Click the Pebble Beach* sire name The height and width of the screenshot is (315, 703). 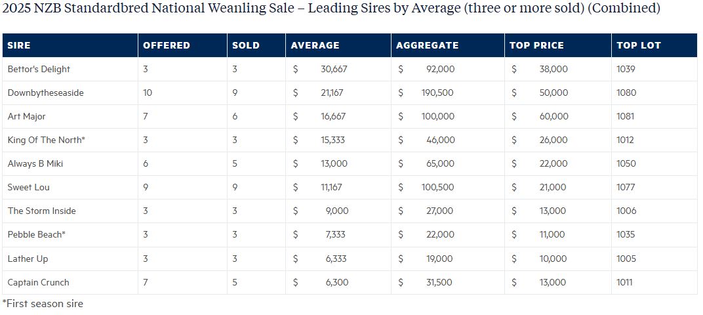point(37,234)
